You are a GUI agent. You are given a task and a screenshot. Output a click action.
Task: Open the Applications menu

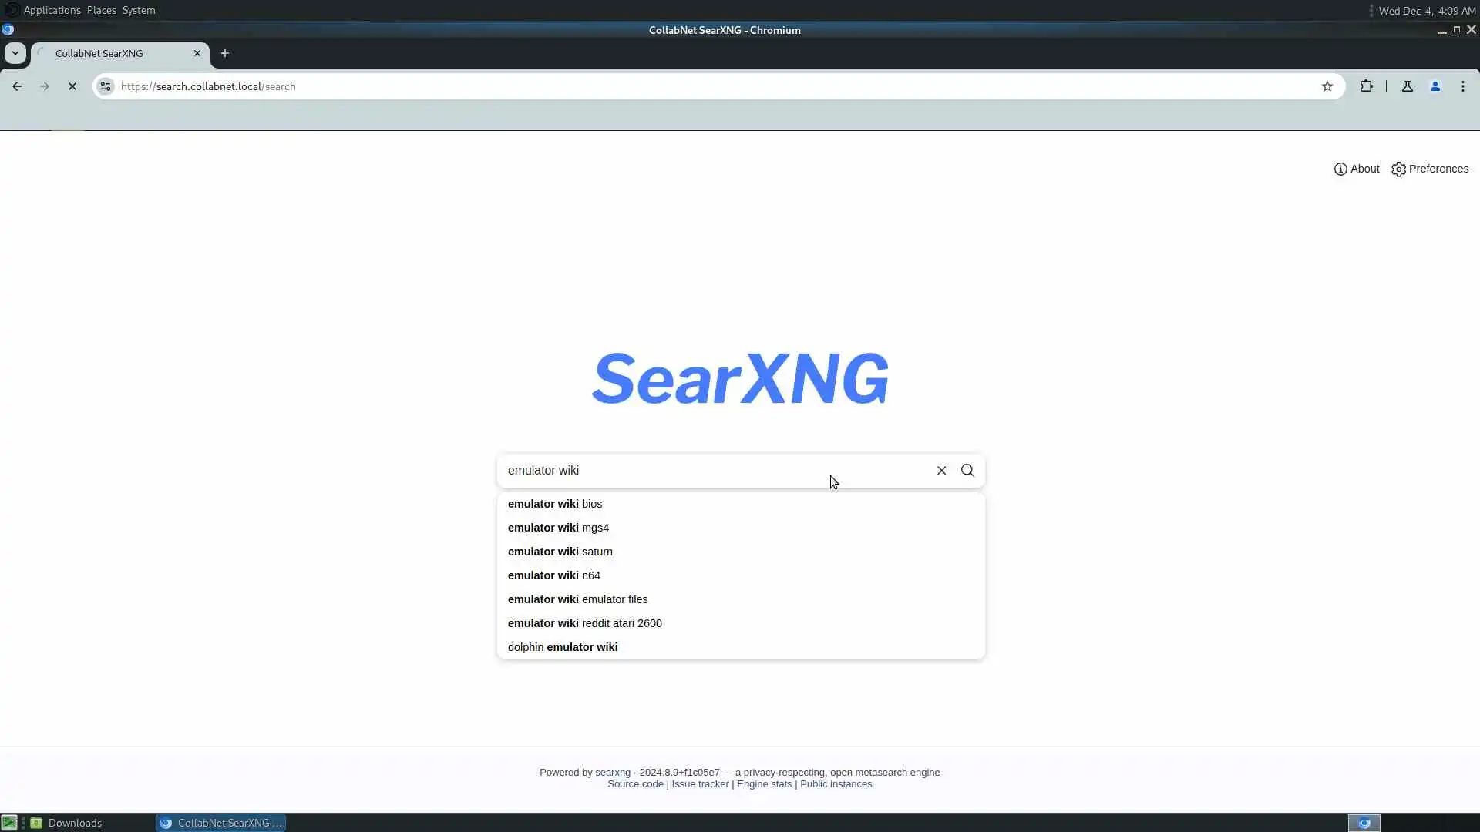[x=52, y=10]
